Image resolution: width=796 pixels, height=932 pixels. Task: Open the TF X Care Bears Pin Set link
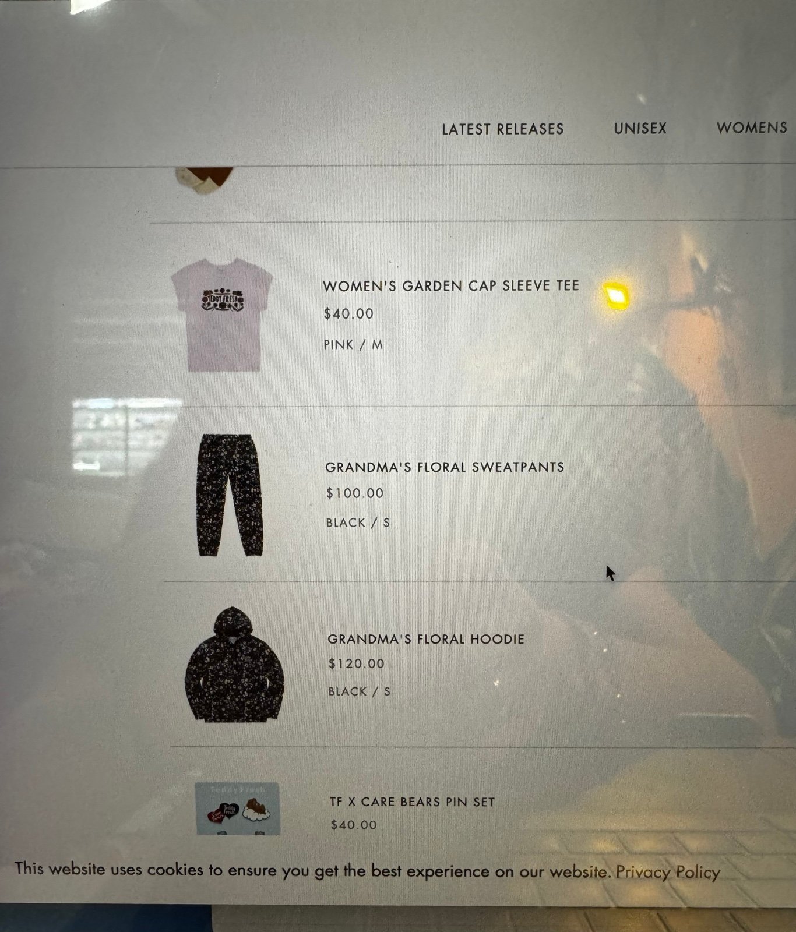413,802
